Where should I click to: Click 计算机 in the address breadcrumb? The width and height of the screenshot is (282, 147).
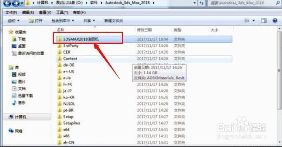42,3
